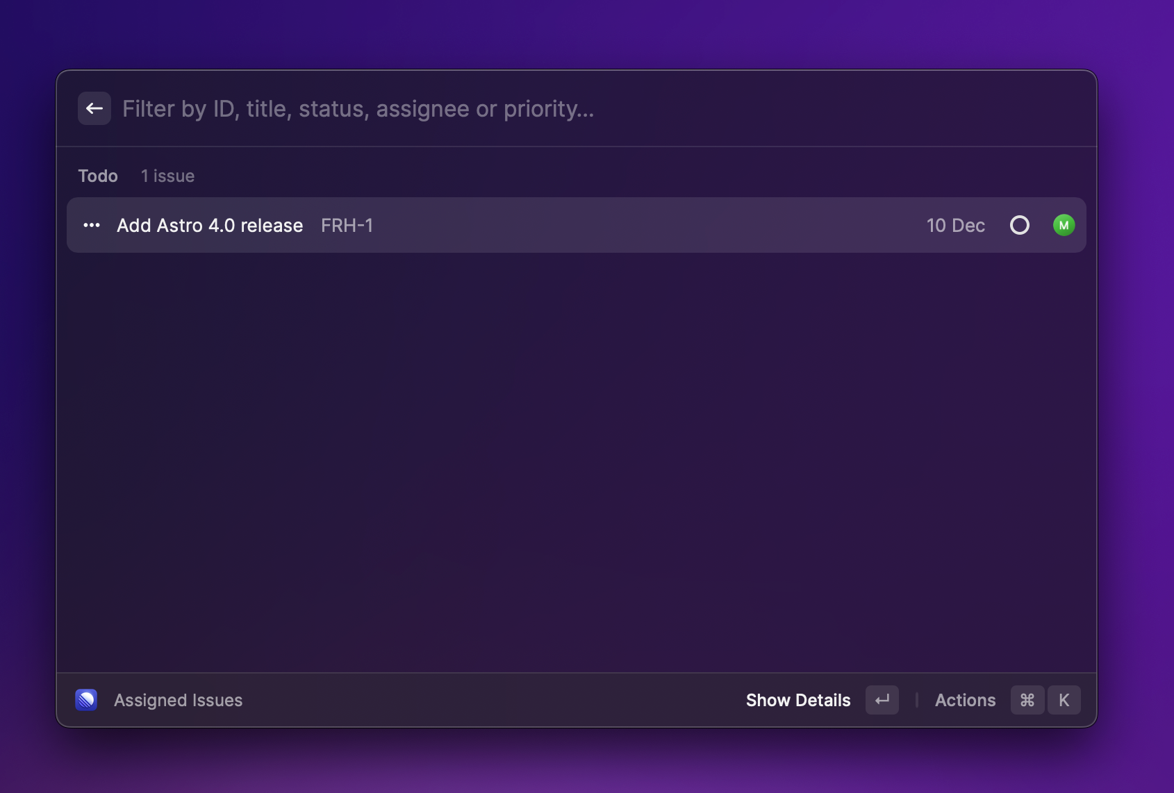Image resolution: width=1174 pixels, height=793 pixels.
Task: Click the Show Details button
Action: 798,700
